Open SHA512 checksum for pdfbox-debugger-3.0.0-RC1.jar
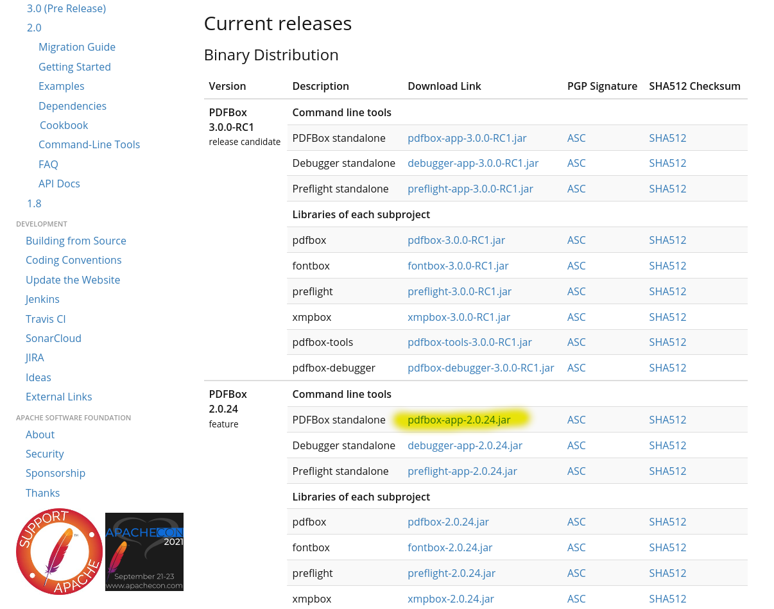The image size is (774, 609). pos(667,368)
